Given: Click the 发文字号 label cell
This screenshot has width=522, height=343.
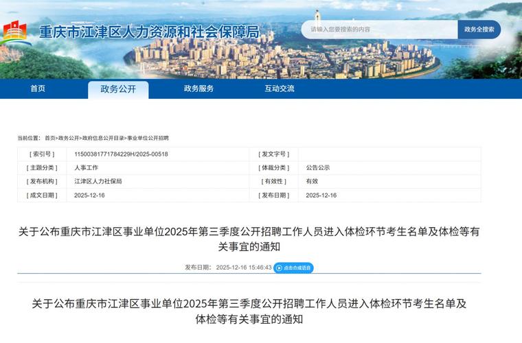Looking at the screenshot, I should [273, 154].
